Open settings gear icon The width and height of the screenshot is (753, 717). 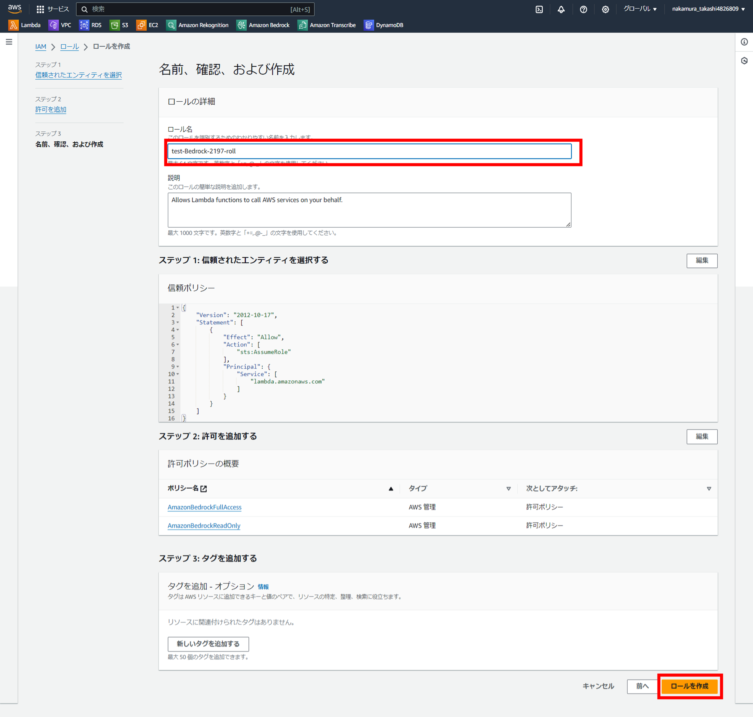[605, 10]
